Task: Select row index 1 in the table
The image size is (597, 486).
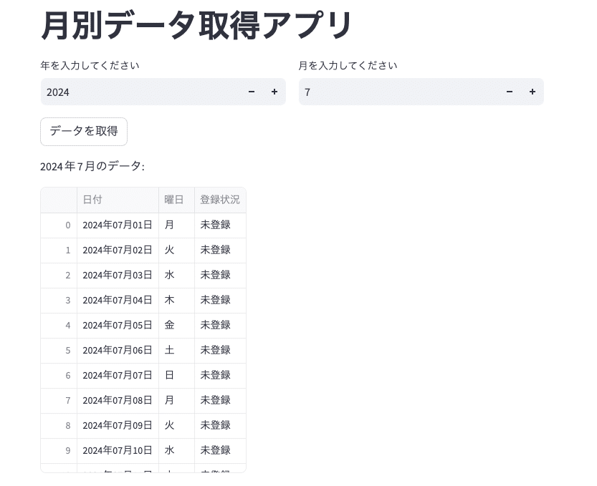Action: coord(59,251)
